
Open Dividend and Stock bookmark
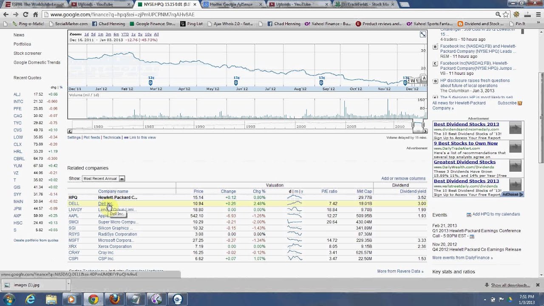click(x=481, y=24)
